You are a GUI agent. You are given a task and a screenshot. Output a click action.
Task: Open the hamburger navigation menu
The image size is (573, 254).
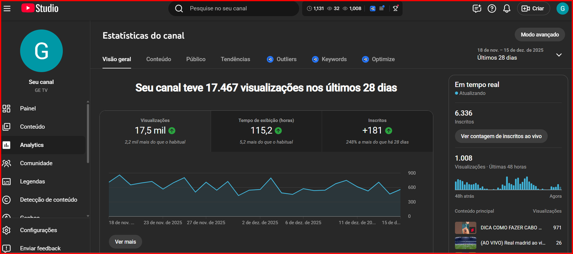(x=7, y=8)
